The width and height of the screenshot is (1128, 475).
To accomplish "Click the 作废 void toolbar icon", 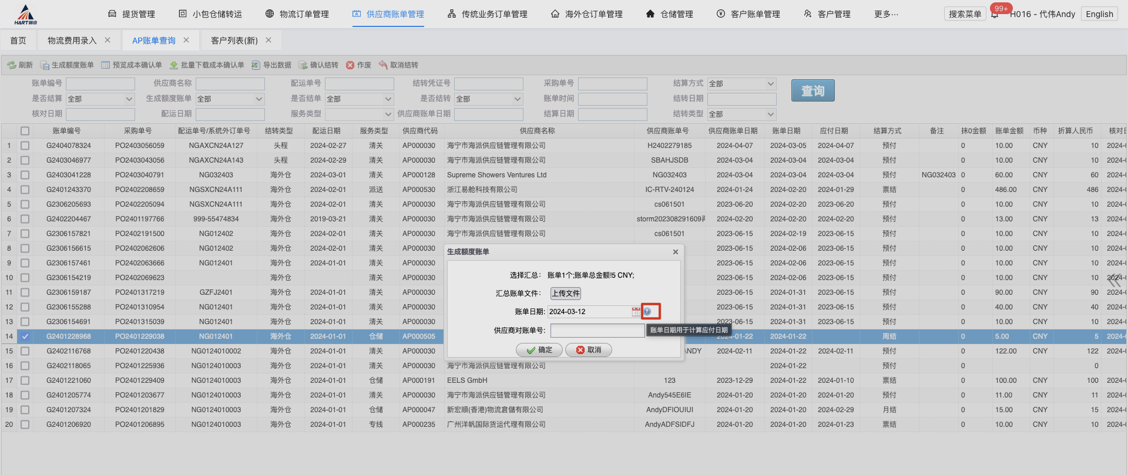I will [x=350, y=65].
